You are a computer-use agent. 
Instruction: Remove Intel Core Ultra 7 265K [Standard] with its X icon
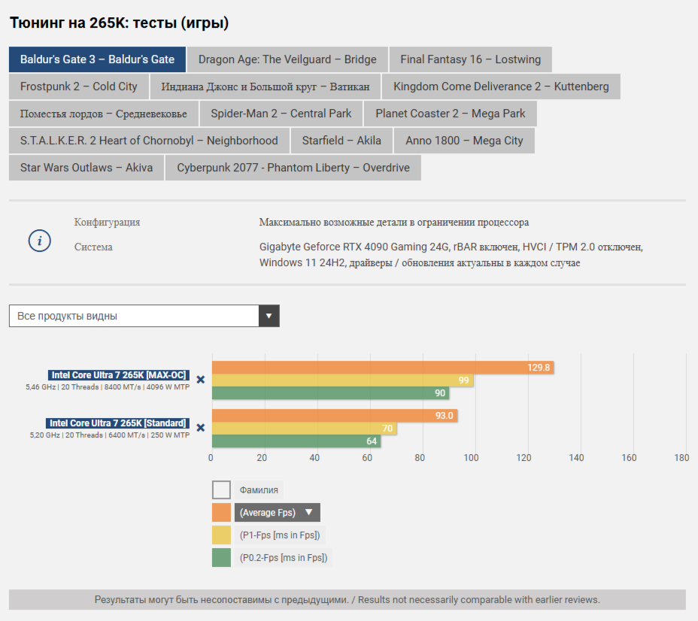pyautogui.click(x=201, y=428)
